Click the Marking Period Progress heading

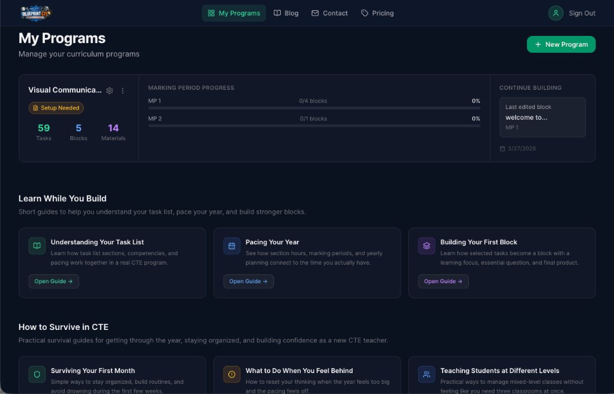[191, 88]
